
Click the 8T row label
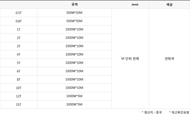(19, 79)
